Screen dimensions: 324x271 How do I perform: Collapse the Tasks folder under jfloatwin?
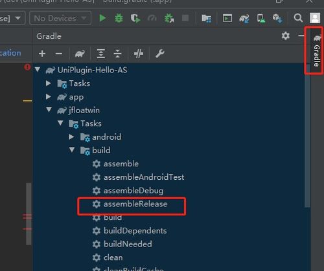[60, 123]
